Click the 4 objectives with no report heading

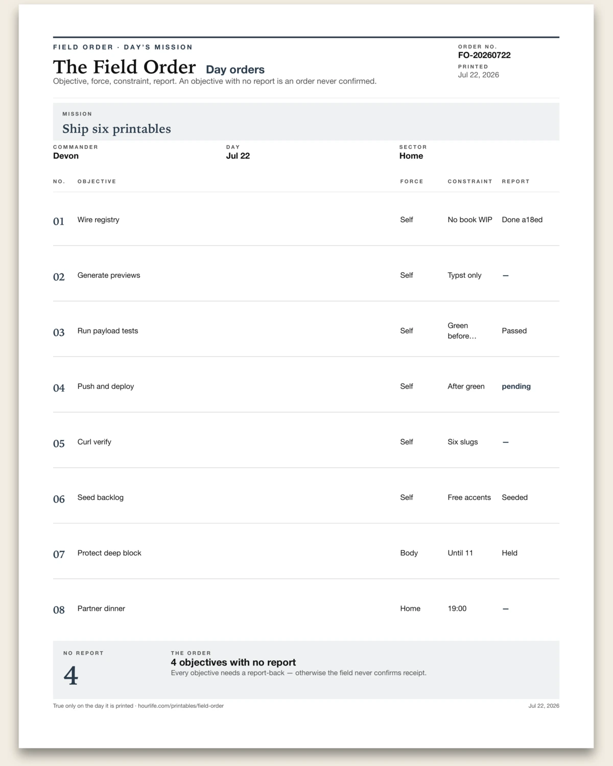[x=233, y=662]
